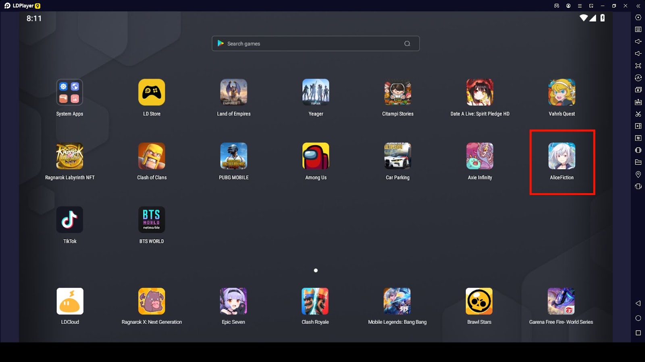This screenshot has height=362, width=645.
Task: Click the Android Back triangle button
Action: (x=638, y=303)
